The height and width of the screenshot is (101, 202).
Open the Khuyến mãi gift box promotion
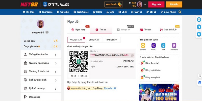pyautogui.click(x=113, y=4)
